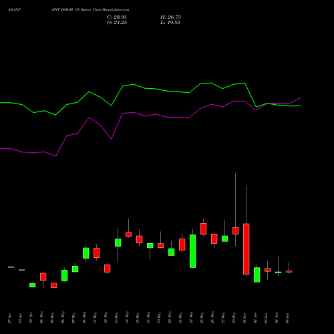Image resolution: width=334 pixels, height=334 pixels.
Task: Click the red candlestick for 12 May
Action: click(x=108, y=269)
